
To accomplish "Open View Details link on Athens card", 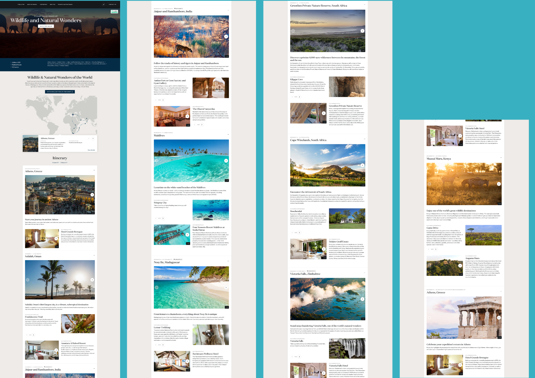I will click(91, 150).
